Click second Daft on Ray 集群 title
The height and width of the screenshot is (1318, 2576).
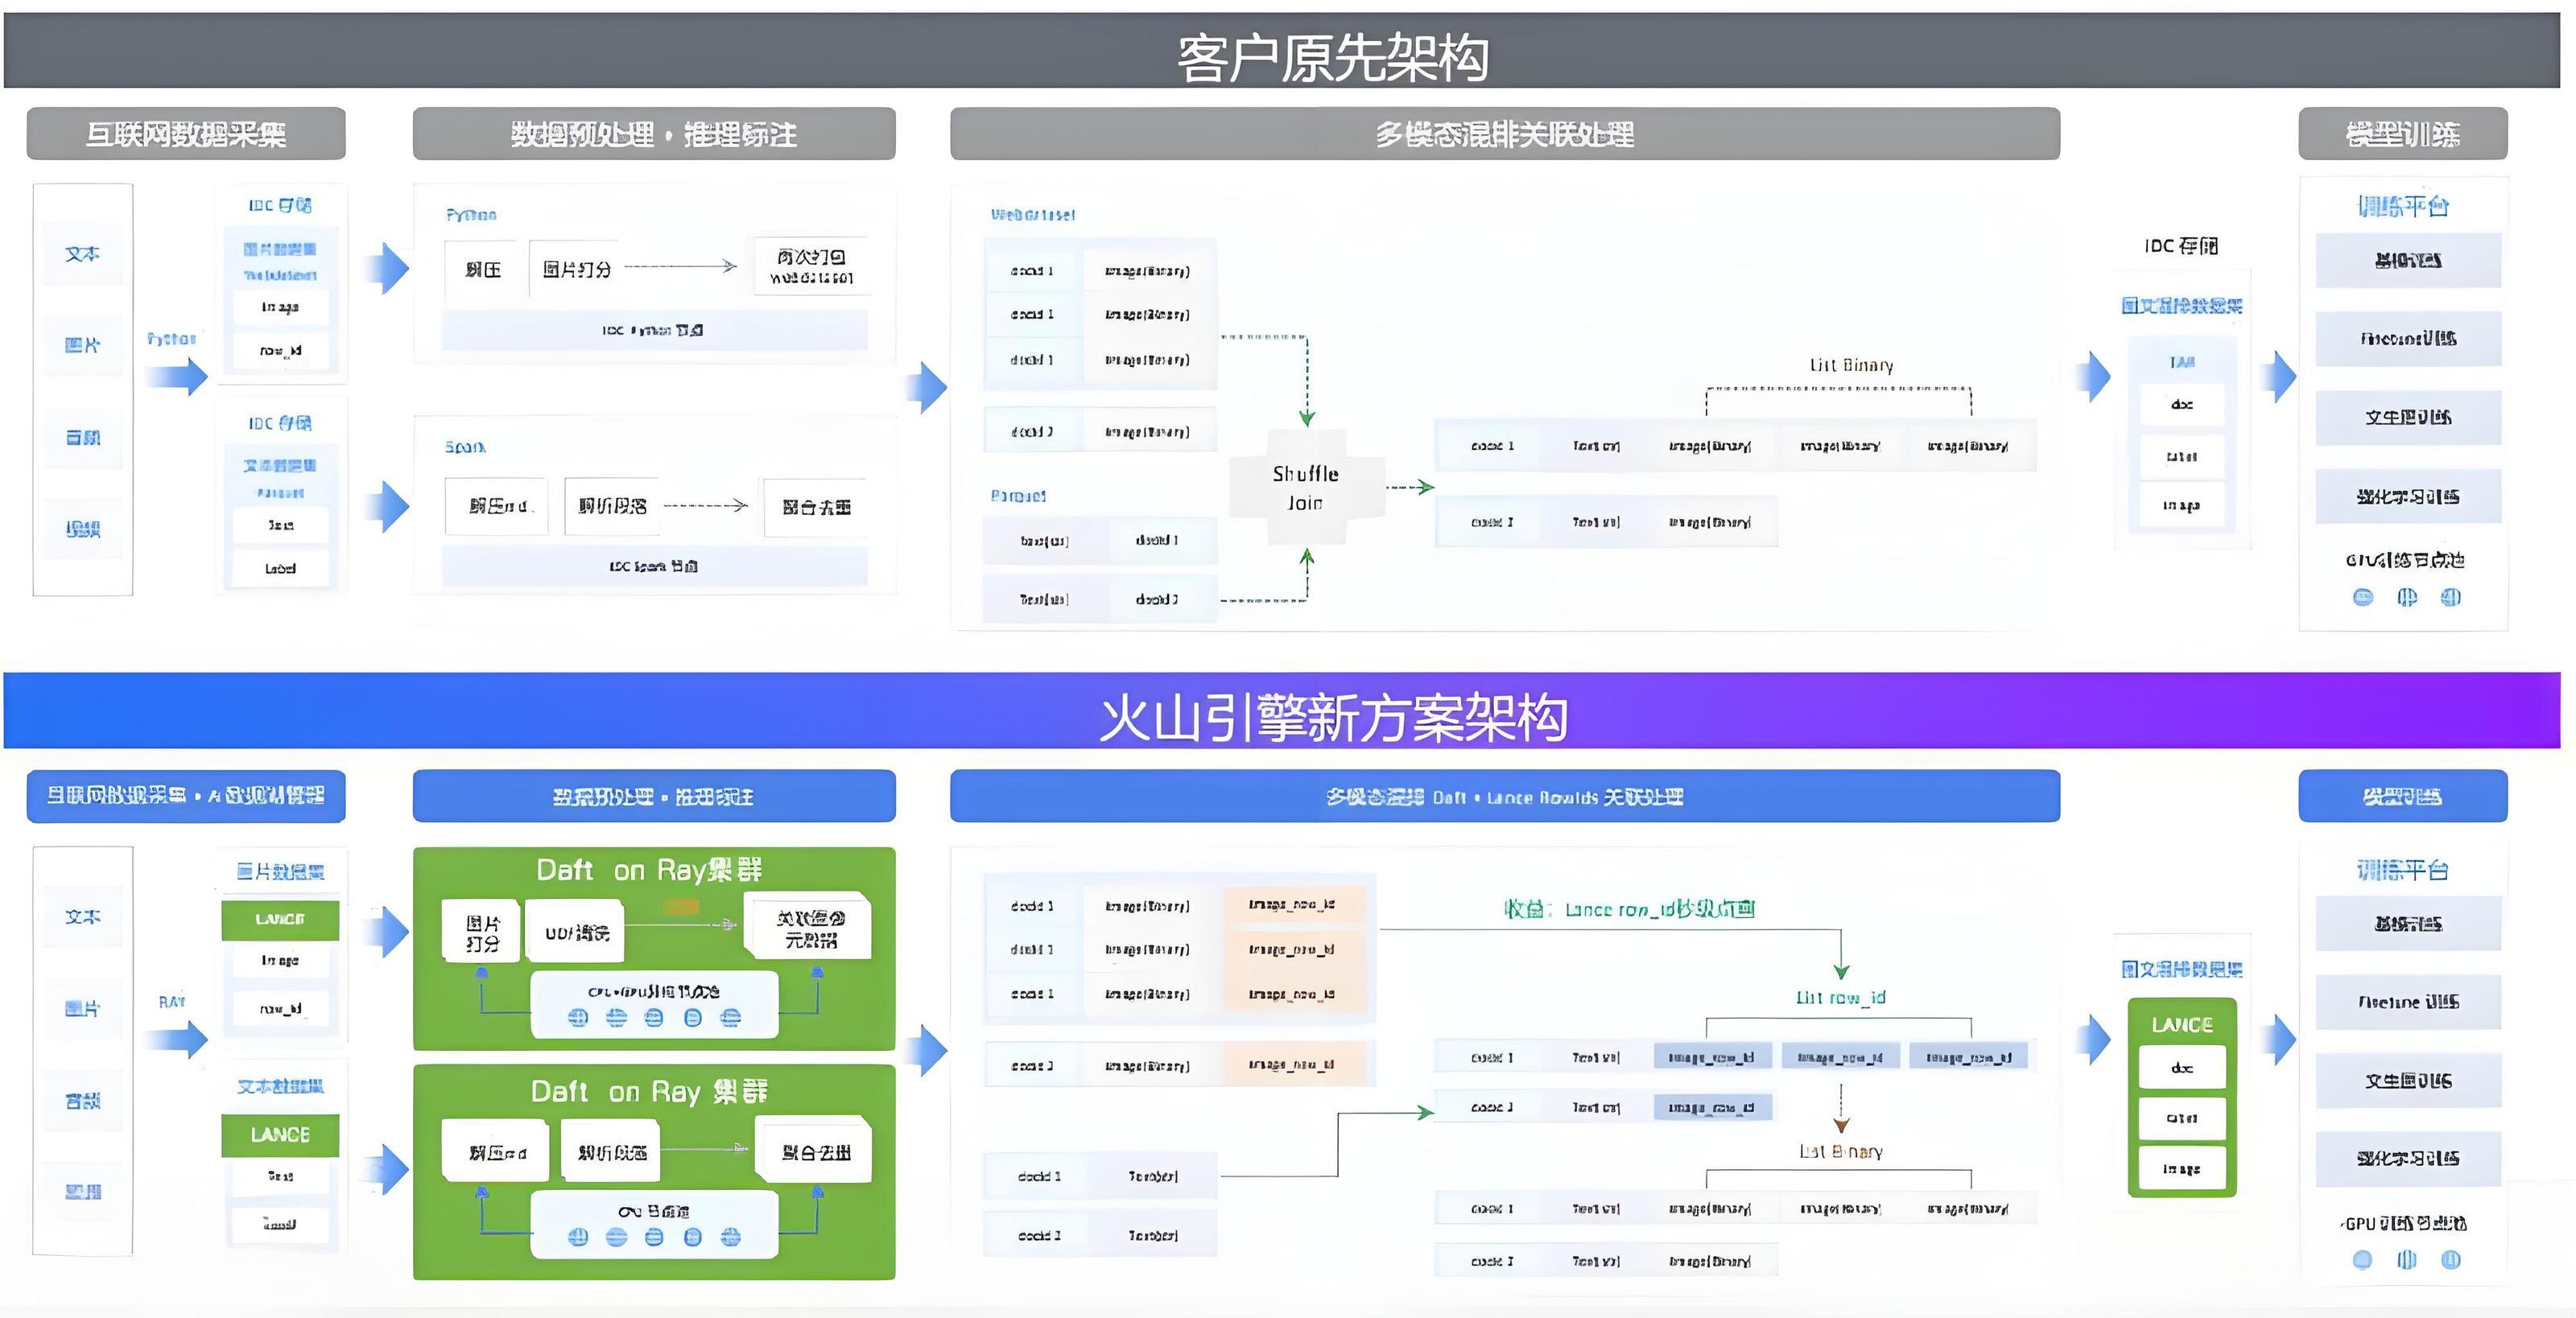pos(649,1091)
